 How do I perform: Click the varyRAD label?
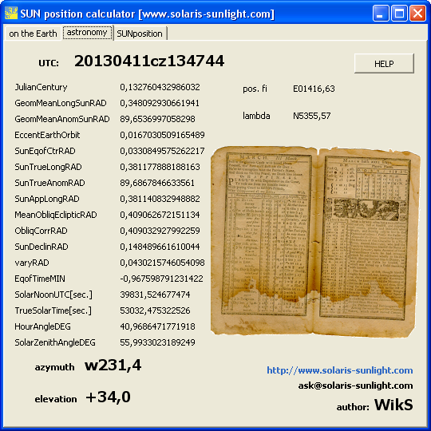click(32, 263)
